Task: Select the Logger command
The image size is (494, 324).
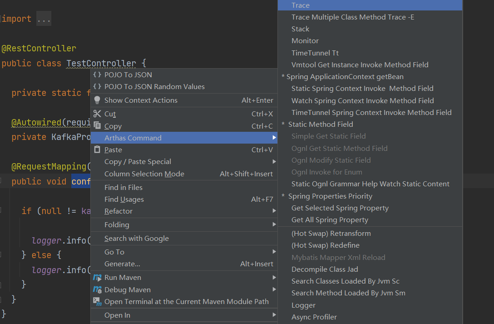Action: 370,305
